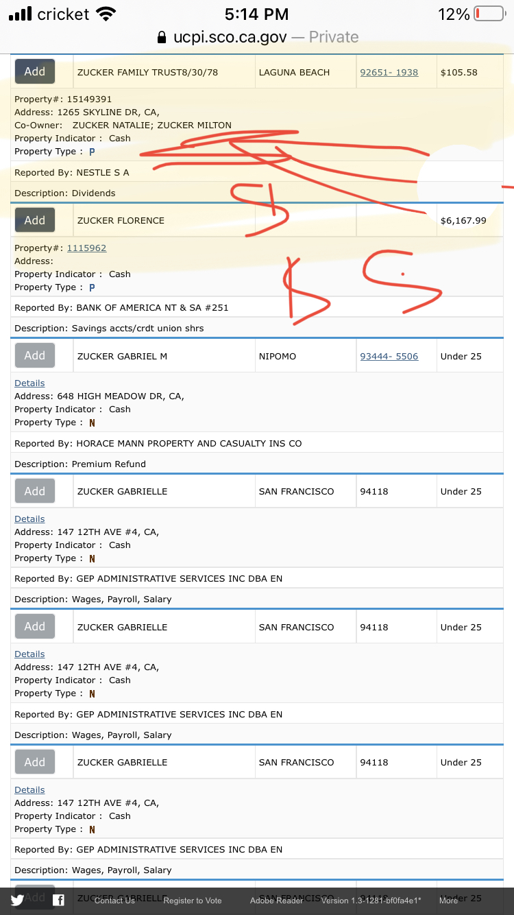Select owner name ZUCKER GABRIEL M
This screenshot has height=915, width=514.
pos(122,356)
